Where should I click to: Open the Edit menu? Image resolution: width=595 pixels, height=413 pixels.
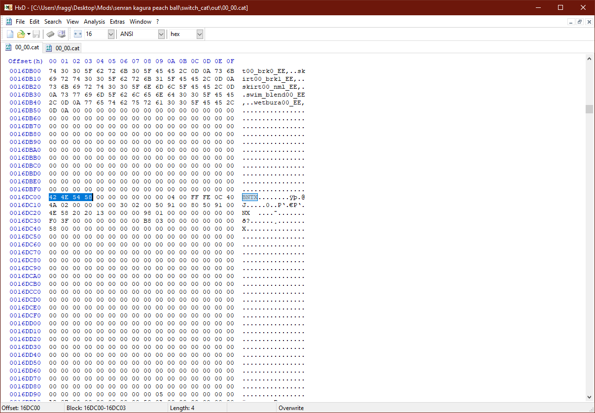(x=35, y=22)
